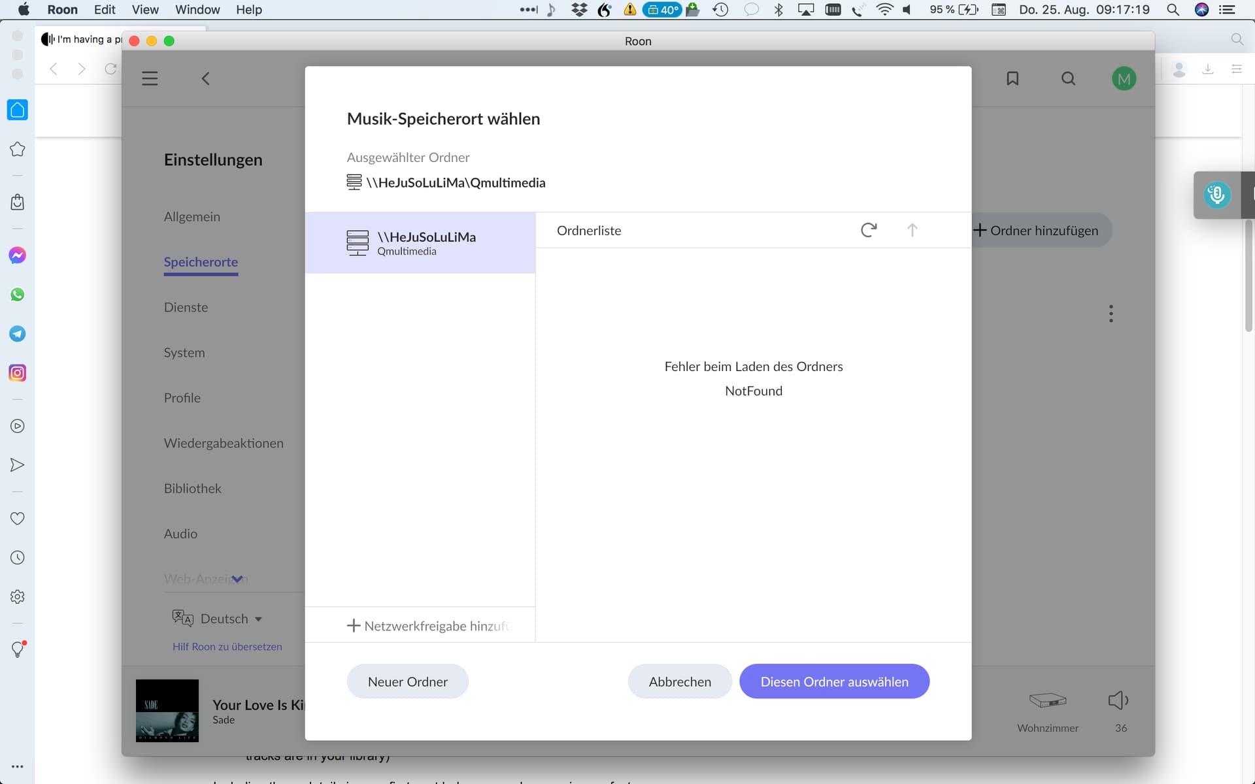Open the green M profile avatar
Viewport: 1255px width, 784px height.
(1124, 79)
